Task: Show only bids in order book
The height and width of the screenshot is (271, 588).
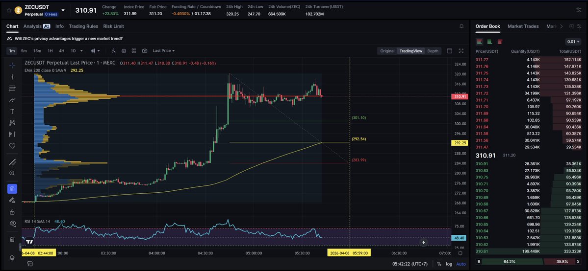Action: 490,42
